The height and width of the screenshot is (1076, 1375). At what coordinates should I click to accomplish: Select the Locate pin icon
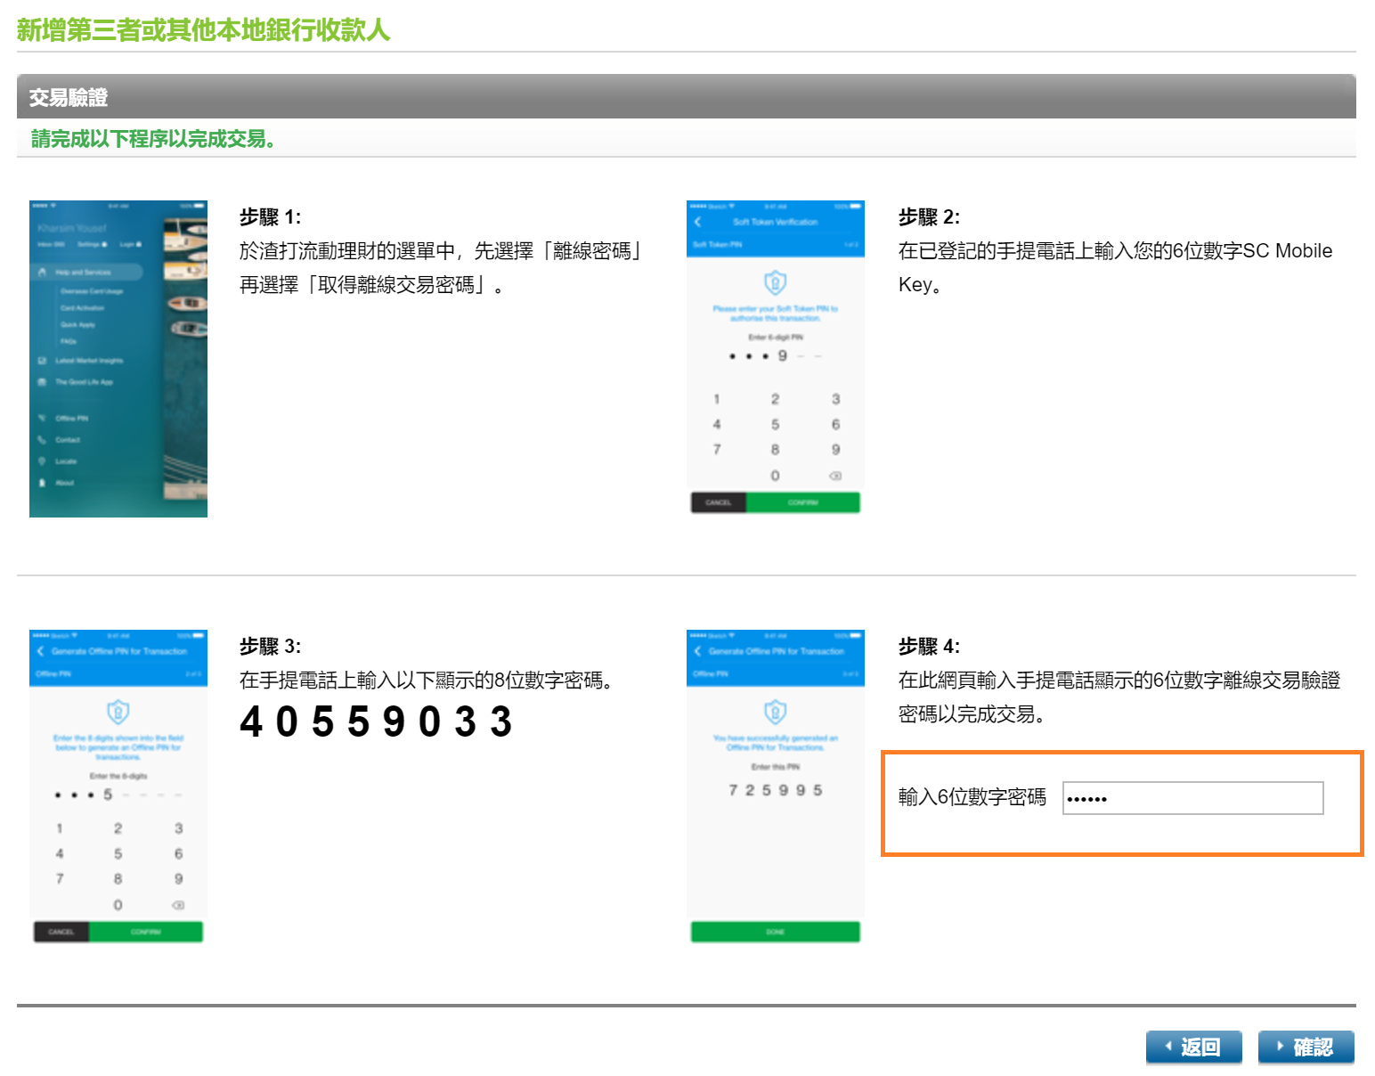coord(42,461)
